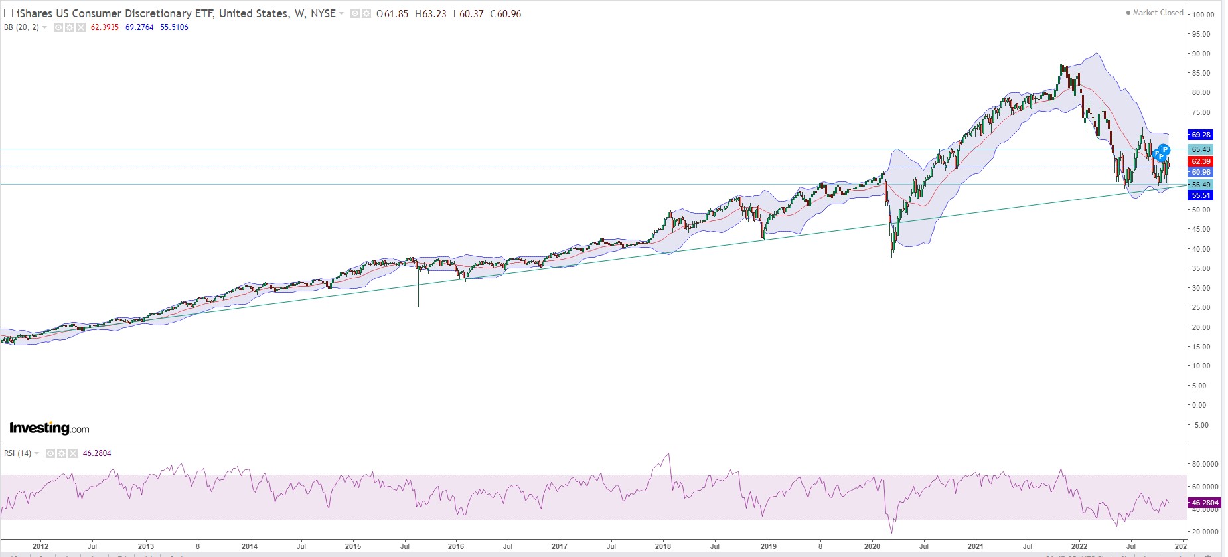Viewport: 1228px width, 557px height.
Task: Click the Market Closed status indicator
Action: tap(1154, 13)
